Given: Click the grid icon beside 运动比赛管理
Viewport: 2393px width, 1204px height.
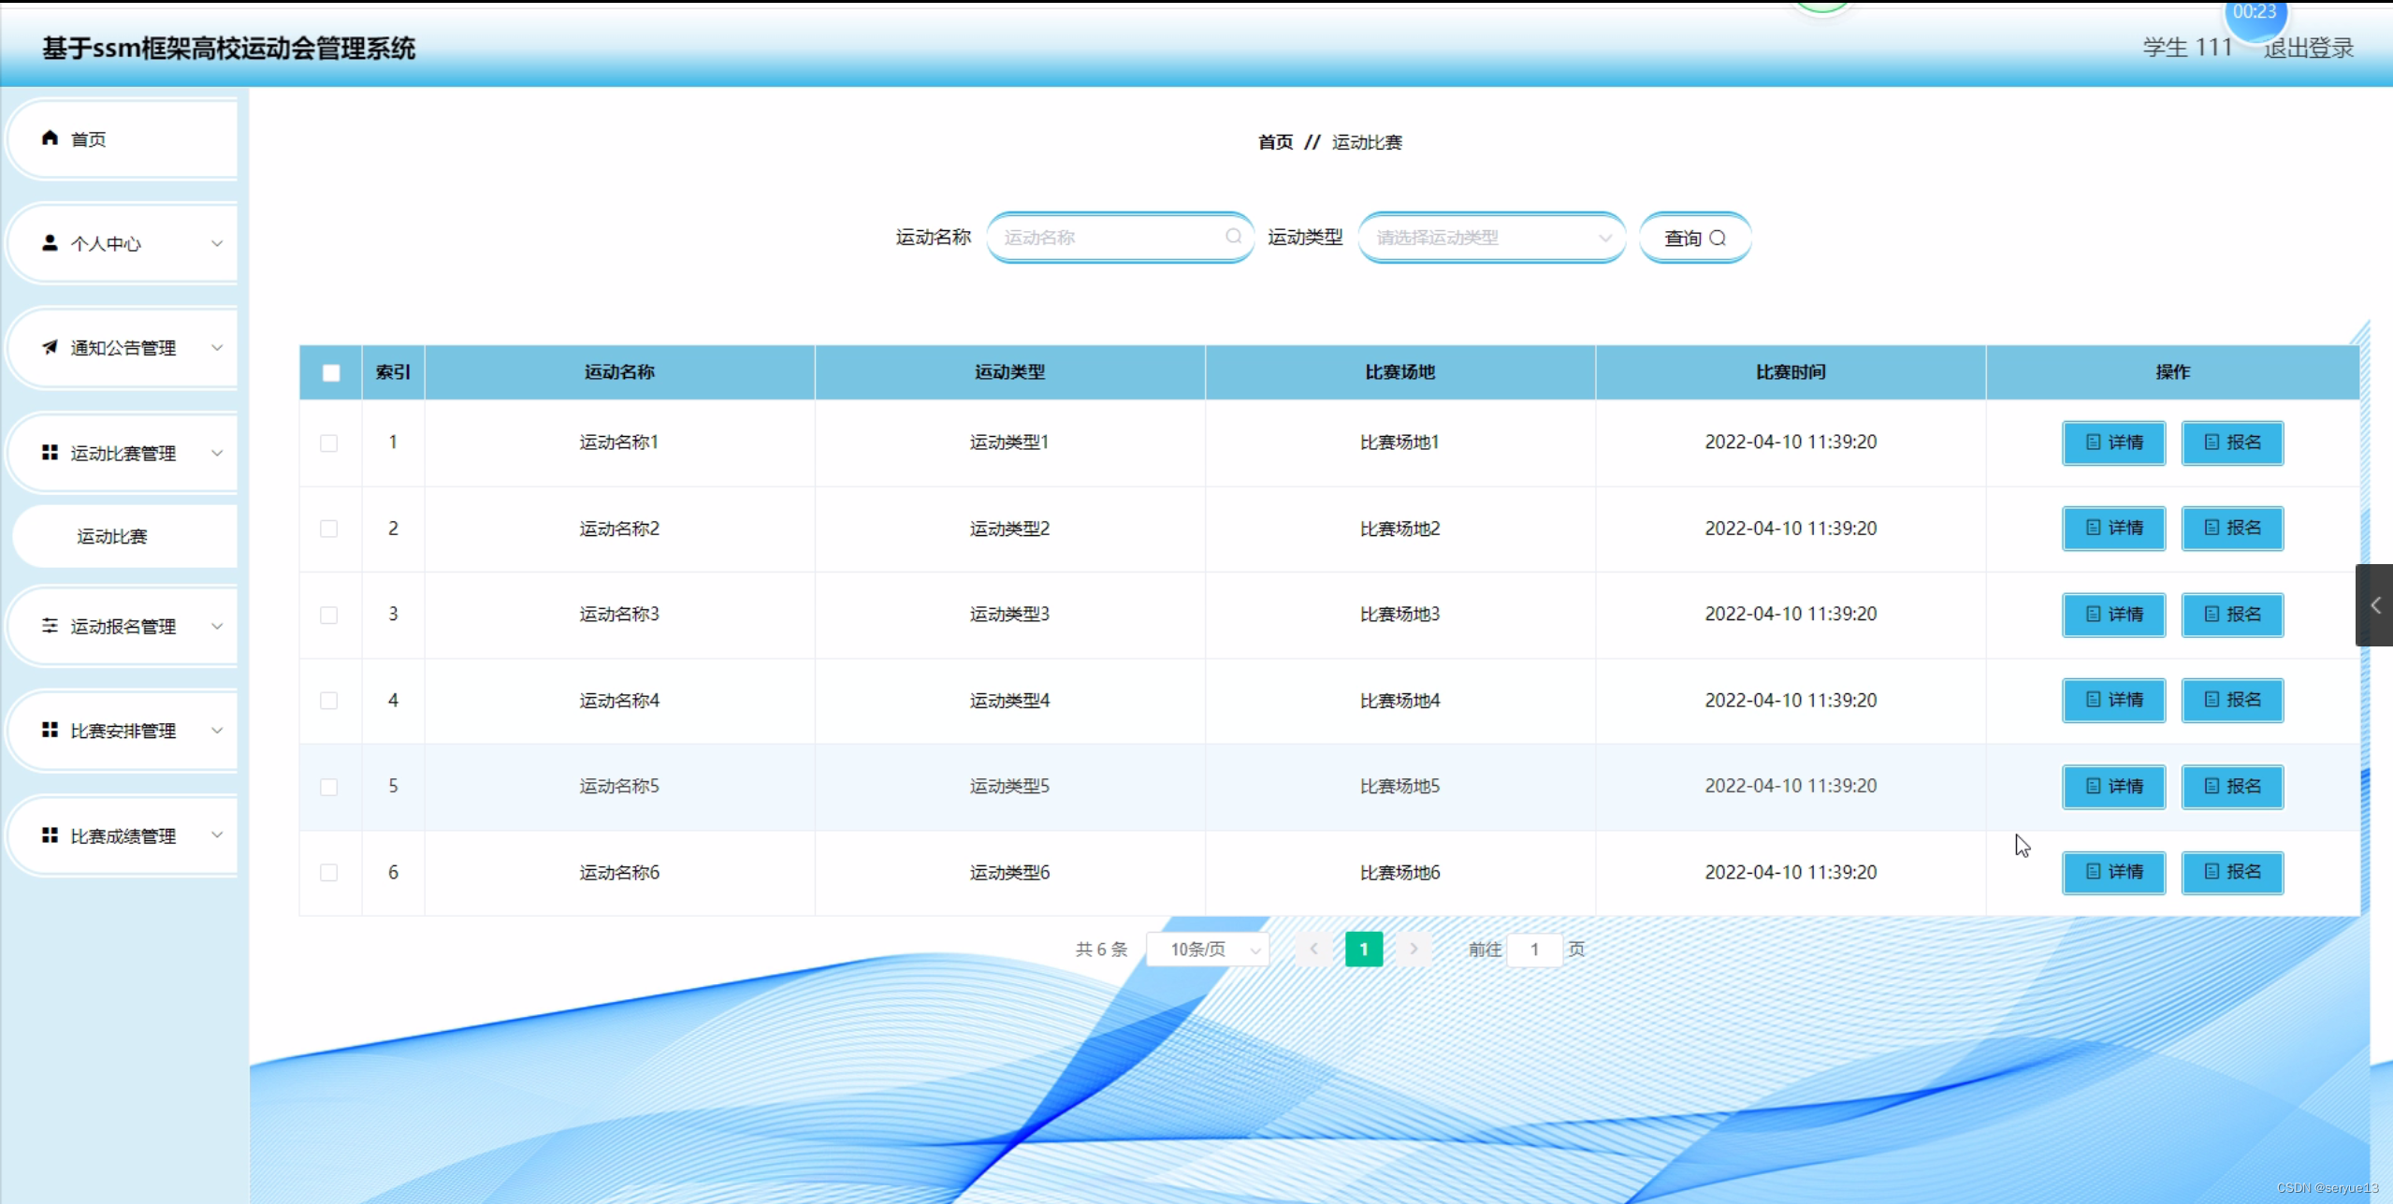Looking at the screenshot, I should tap(51, 453).
